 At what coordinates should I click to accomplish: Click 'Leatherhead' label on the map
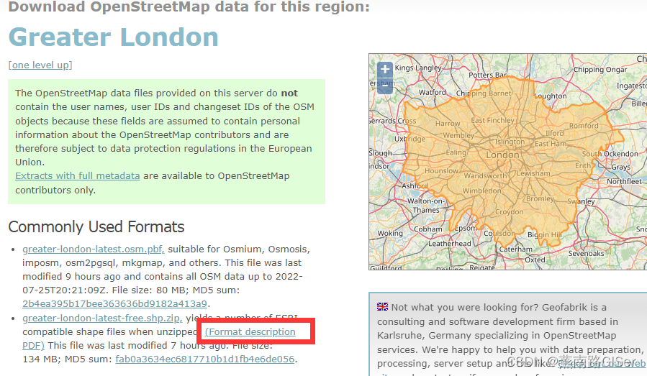[449, 244]
